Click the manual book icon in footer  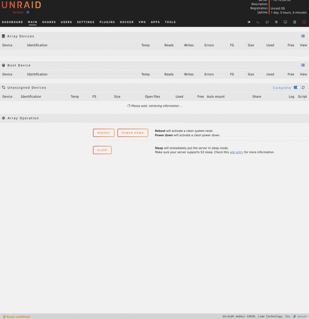[295, 316]
